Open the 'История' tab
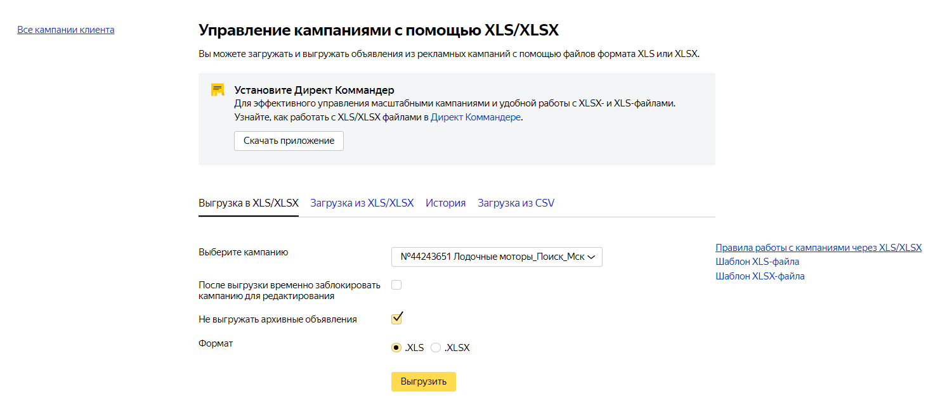The image size is (933, 396). [x=445, y=203]
